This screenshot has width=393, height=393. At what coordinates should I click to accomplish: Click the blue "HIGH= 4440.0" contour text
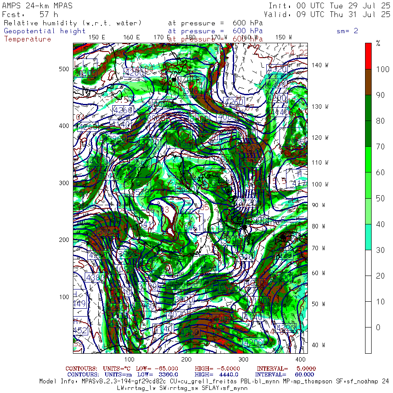(216, 375)
